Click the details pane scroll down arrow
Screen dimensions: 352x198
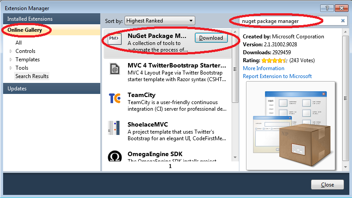(x=345, y=167)
